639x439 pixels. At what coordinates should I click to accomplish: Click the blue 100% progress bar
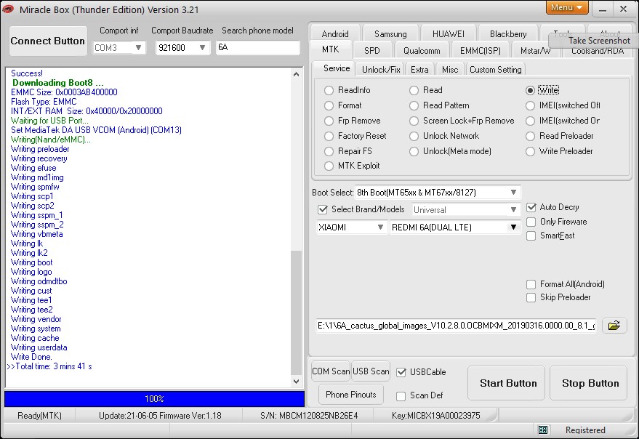tap(154, 399)
